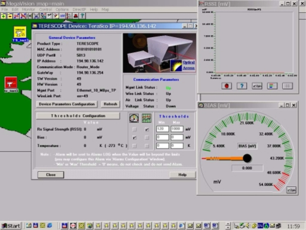Click the question mark button in RSSI window

(242, 86)
